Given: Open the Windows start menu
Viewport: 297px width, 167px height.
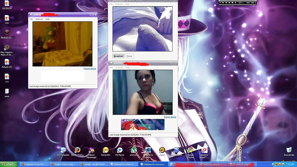Looking at the screenshot, I should click(9, 164).
